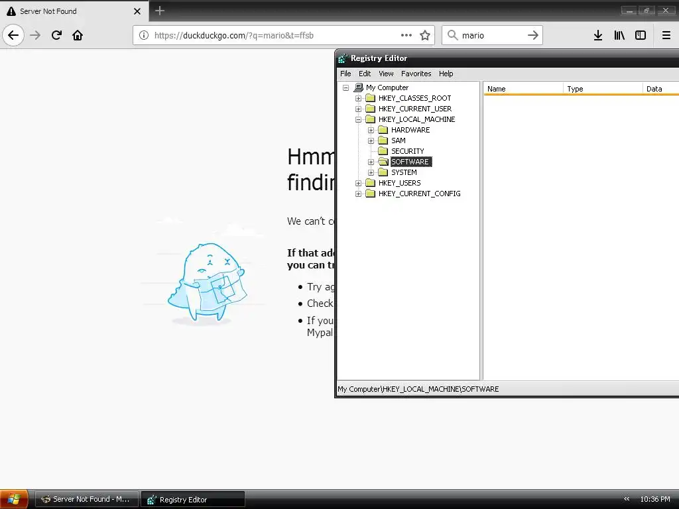Go back using the browser back arrow
Screen dimensions: 679x509
pos(13,35)
